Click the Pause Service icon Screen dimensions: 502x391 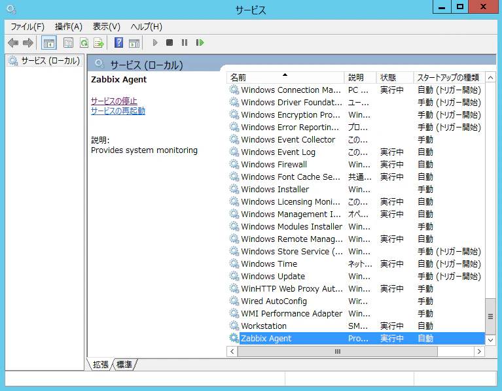pyautogui.click(x=185, y=42)
